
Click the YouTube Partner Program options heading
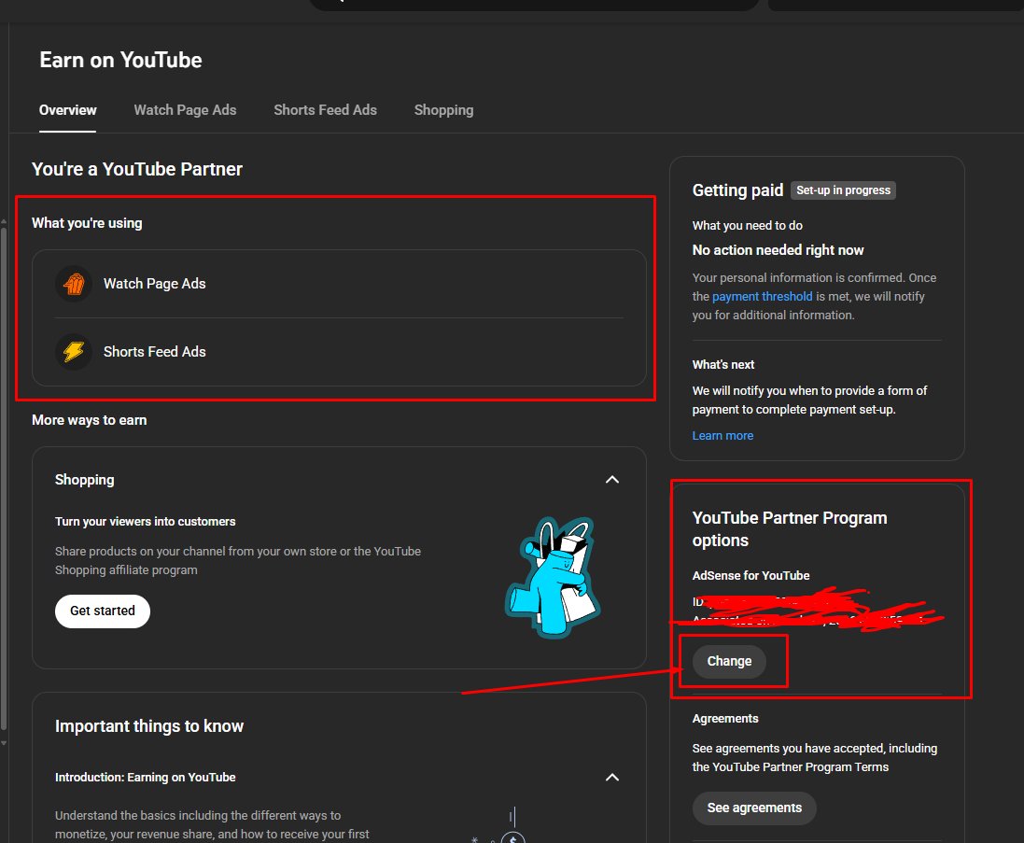[790, 529]
